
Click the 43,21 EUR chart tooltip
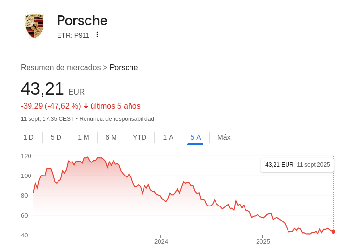pyautogui.click(x=297, y=165)
